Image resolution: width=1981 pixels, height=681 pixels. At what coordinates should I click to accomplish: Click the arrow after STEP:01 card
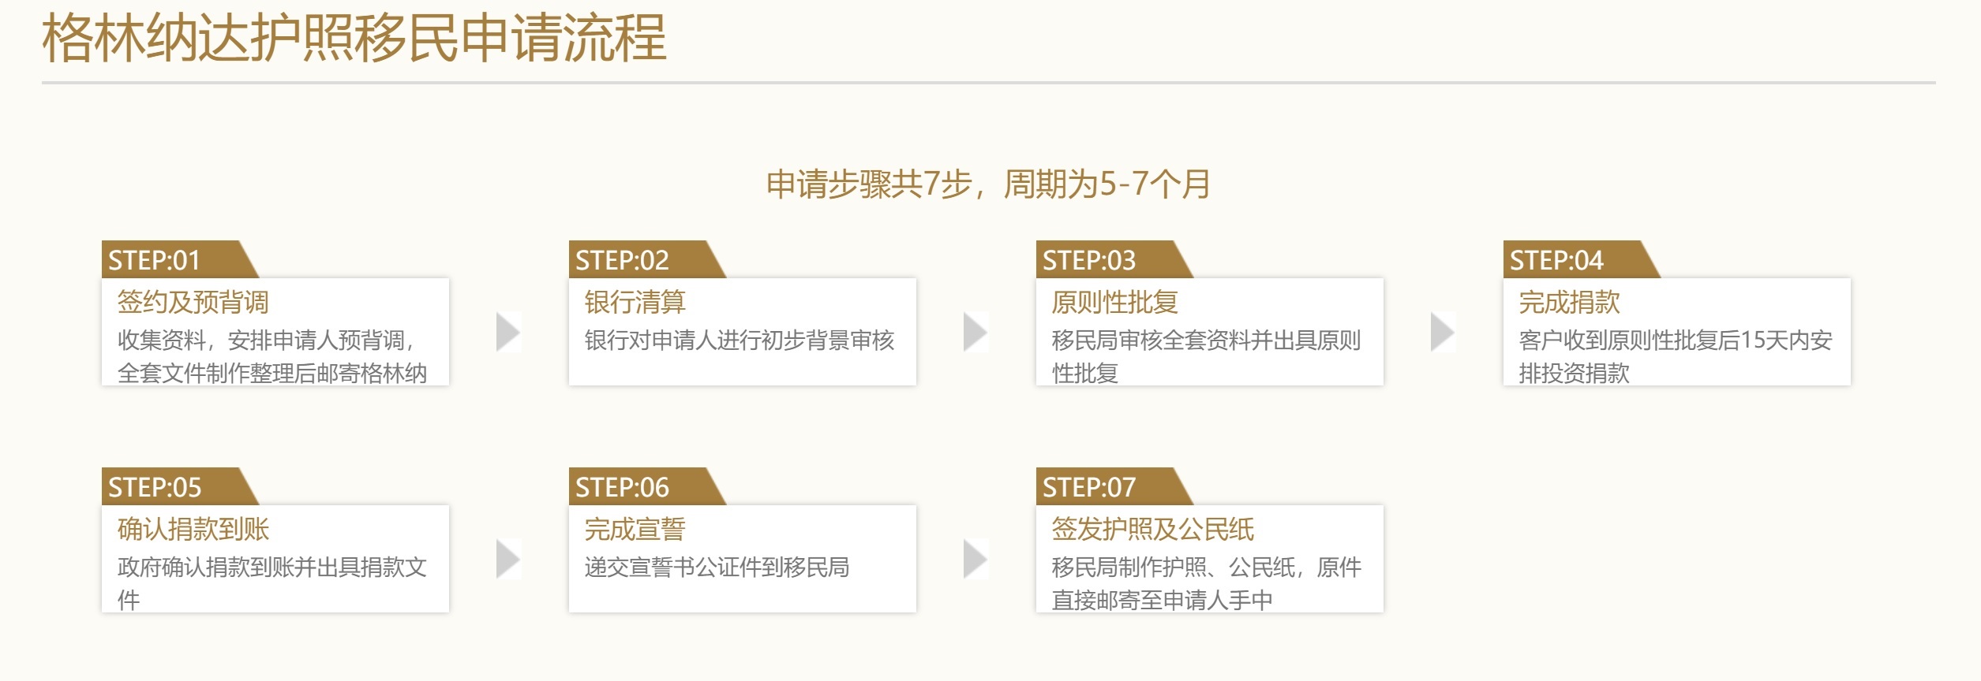click(508, 332)
